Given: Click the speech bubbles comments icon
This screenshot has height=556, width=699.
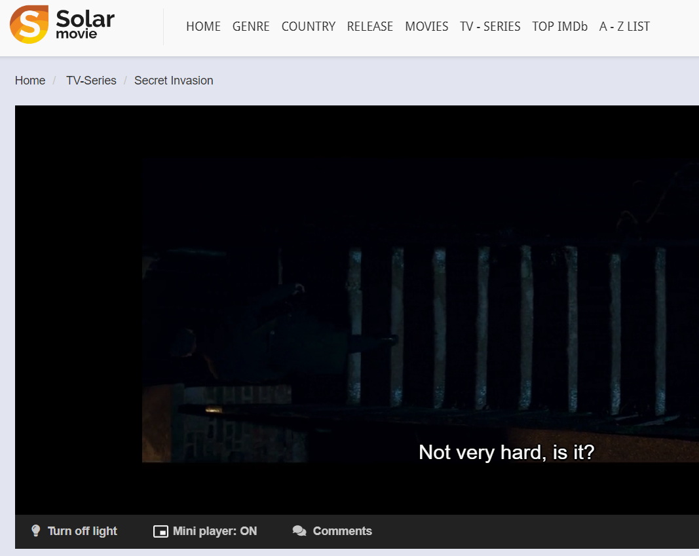Looking at the screenshot, I should (299, 531).
